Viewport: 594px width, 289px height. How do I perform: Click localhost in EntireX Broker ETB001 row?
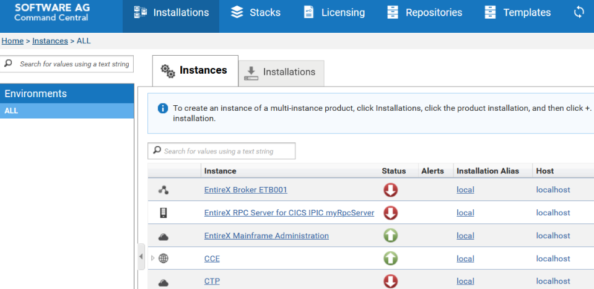[x=553, y=190]
